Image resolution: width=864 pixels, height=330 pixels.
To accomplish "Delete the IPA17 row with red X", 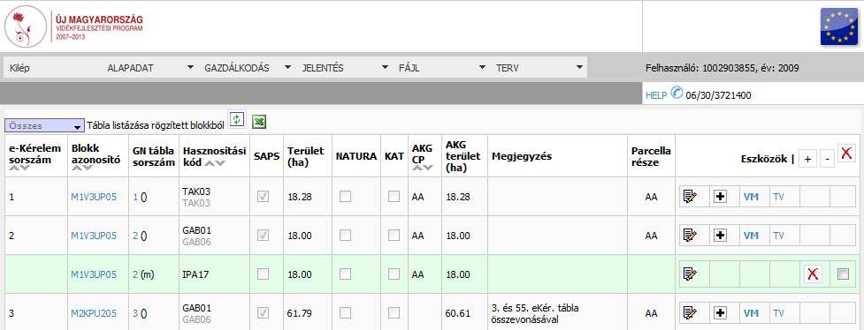I will pyautogui.click(x=812, y=274).
